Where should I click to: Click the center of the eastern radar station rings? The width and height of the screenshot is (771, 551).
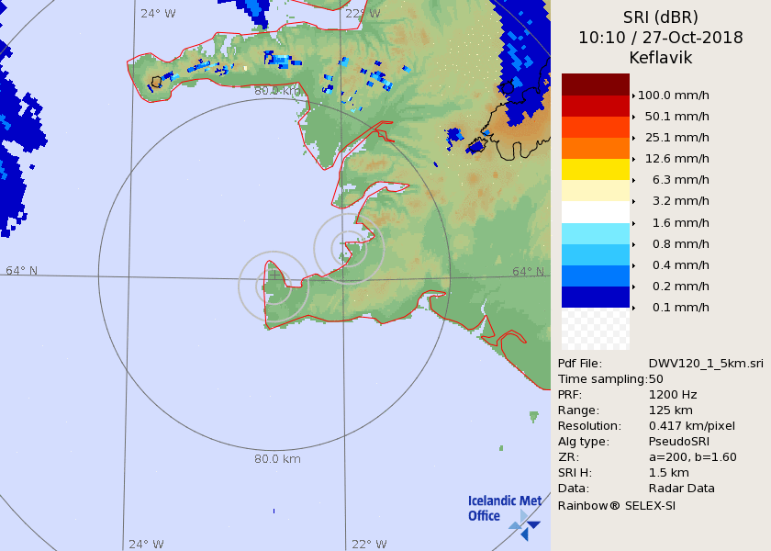coord(348,248)
